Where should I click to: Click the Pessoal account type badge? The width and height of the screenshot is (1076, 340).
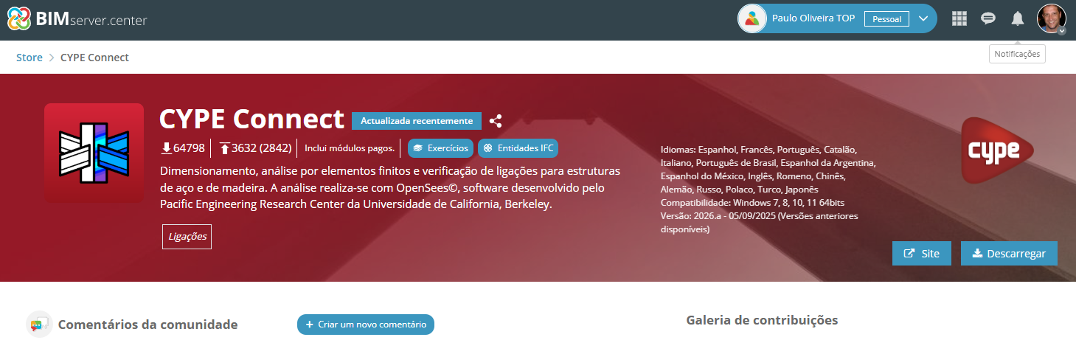(x=886, y=19)
